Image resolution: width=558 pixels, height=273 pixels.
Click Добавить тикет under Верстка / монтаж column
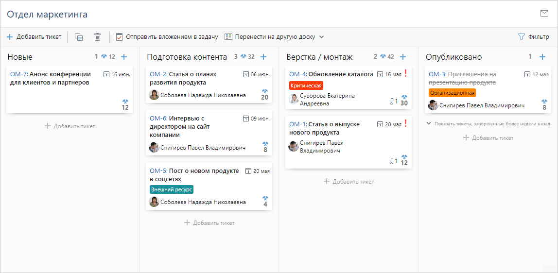point(349,182)
